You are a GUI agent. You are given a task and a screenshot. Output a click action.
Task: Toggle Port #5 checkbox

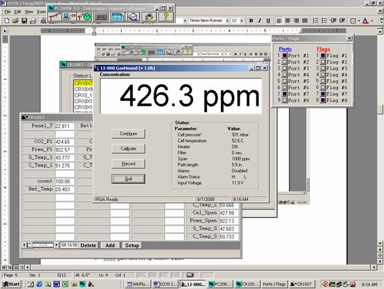click(284, 81)
